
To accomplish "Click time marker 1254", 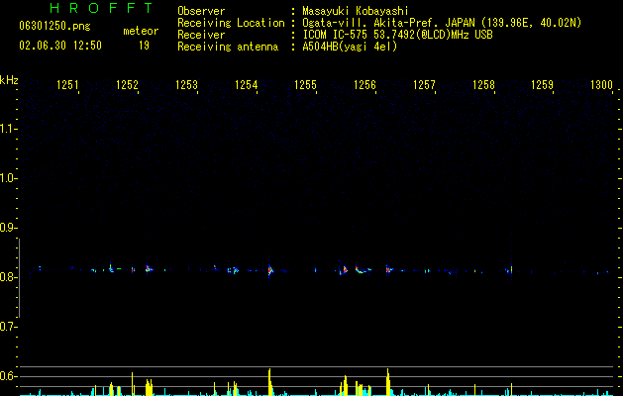I will (246, 85).
